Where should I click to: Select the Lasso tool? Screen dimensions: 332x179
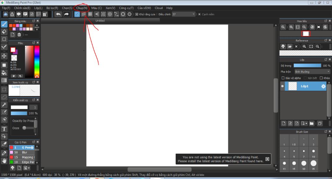pyautogui.click(x=4, y=97)
